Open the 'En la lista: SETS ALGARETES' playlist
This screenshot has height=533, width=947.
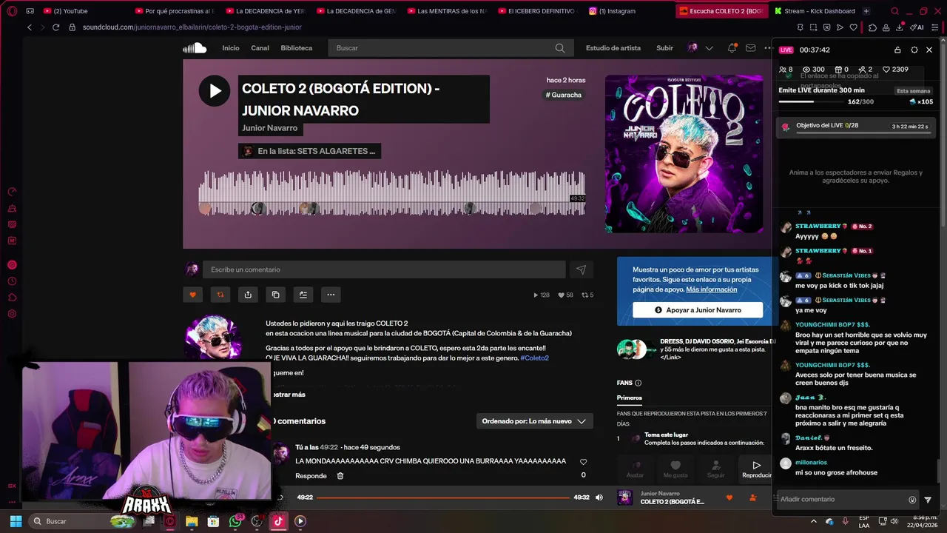pos(309,151)
